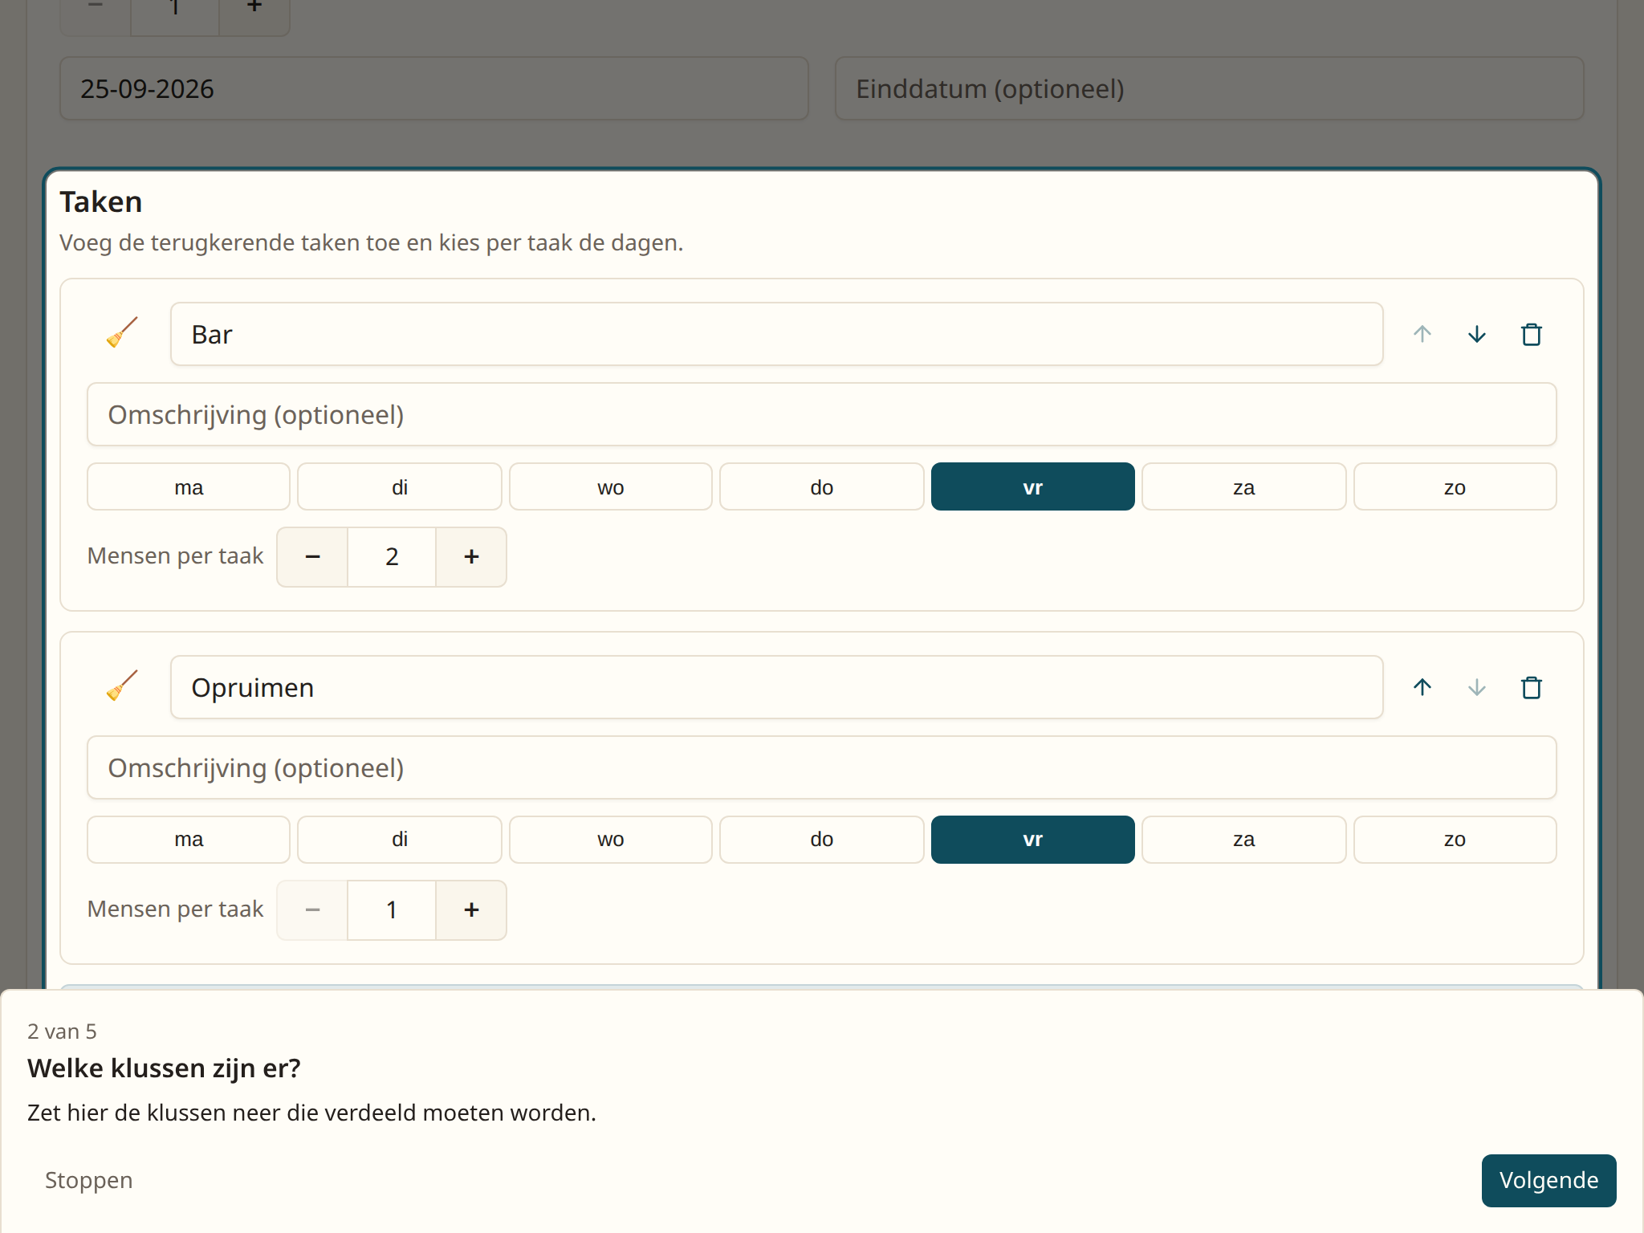Click the Volgende button
Image resolution: width=1644 pixels, height=1233 pixels.
point(1548,1180)
